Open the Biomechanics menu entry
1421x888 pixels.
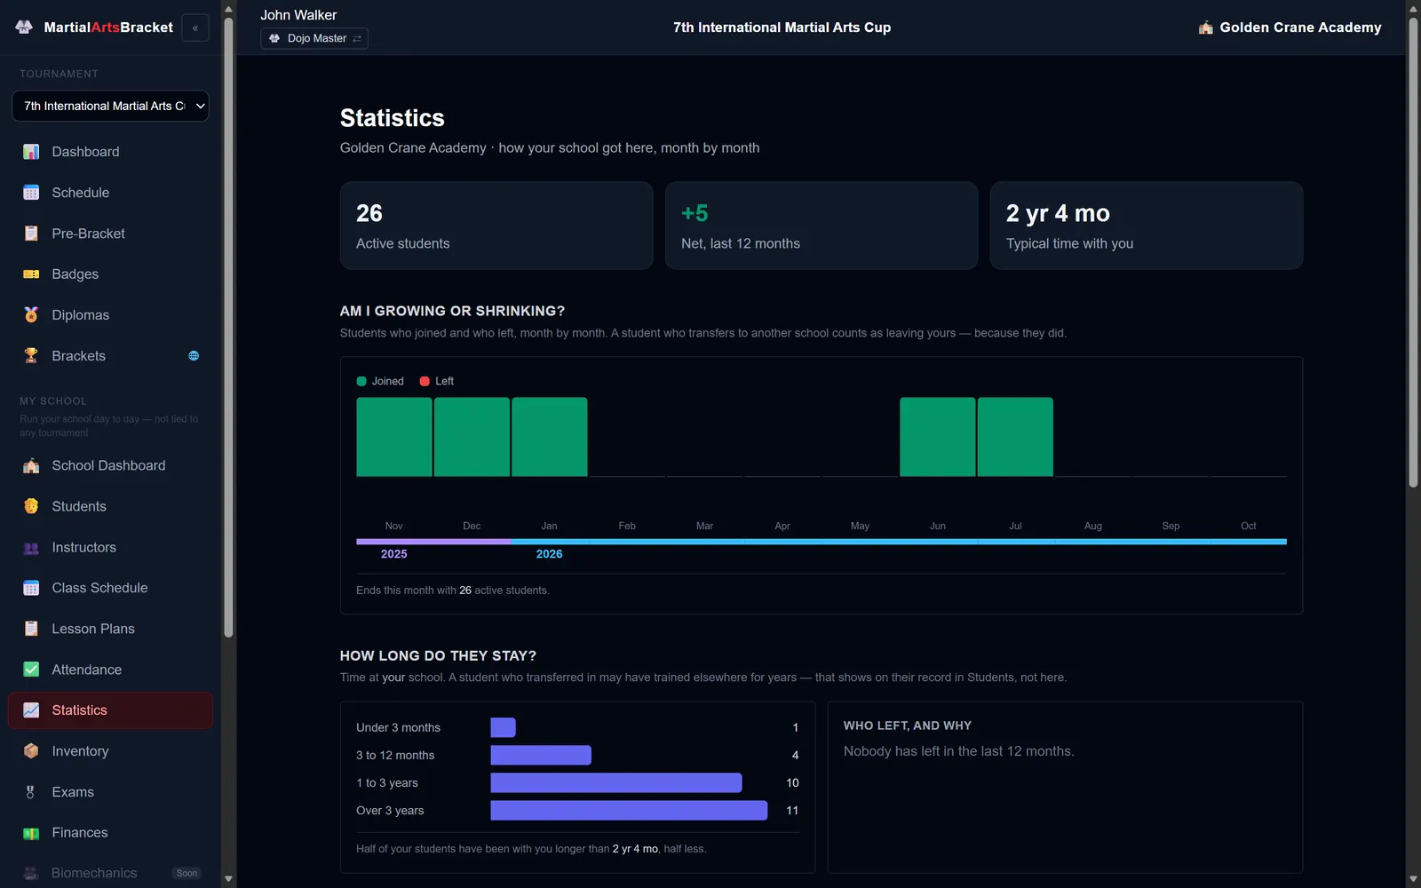point(110,873)
